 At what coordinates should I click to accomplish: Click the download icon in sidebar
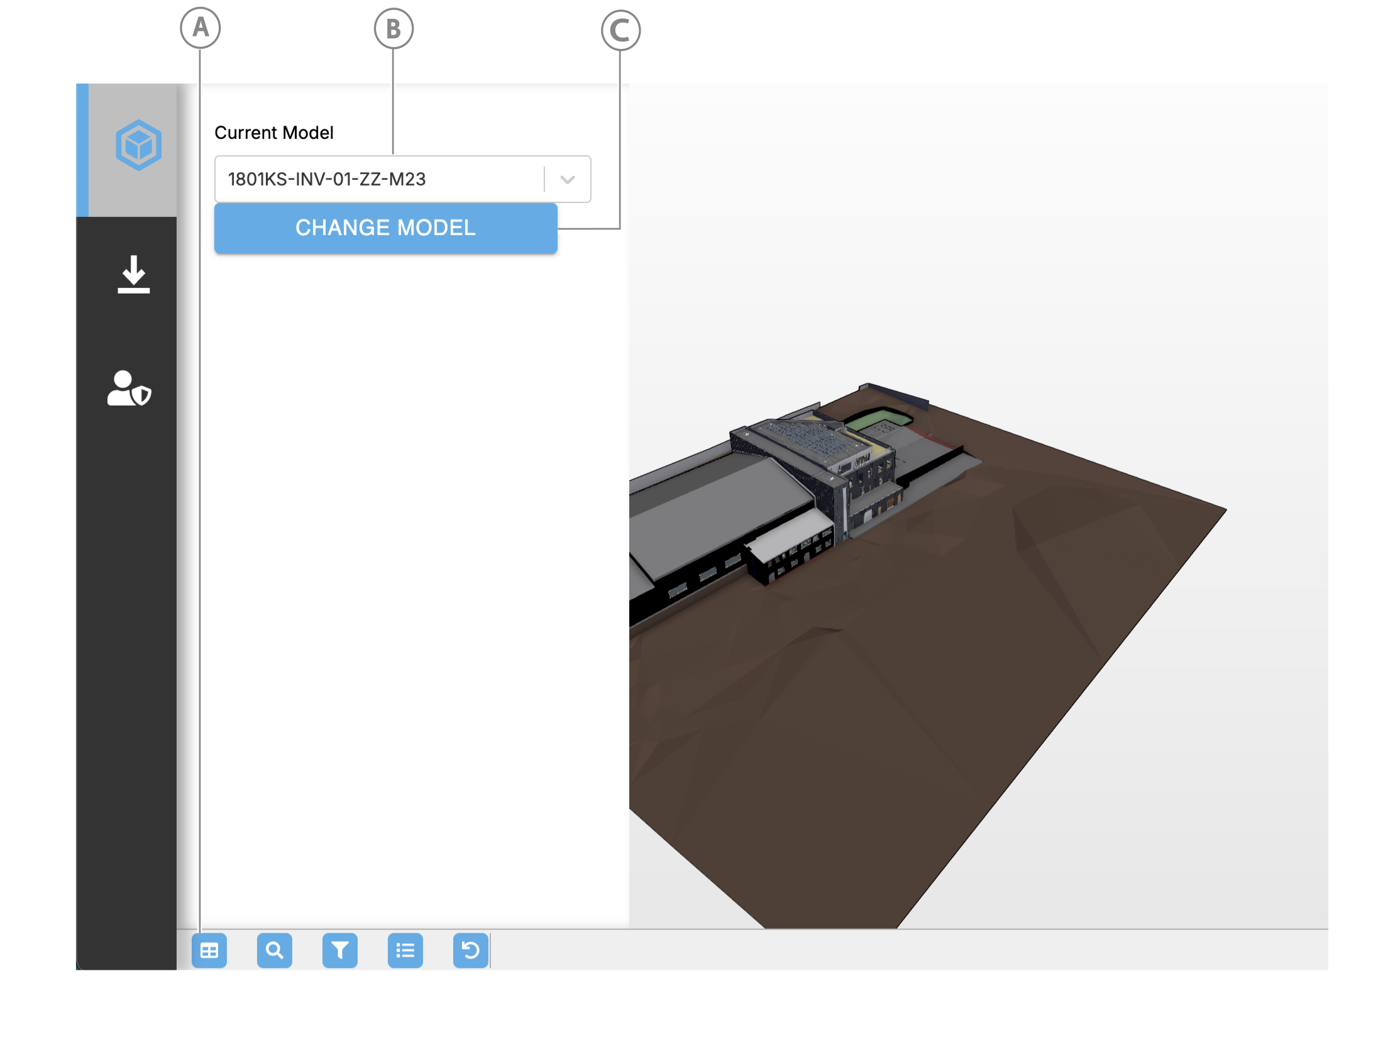[133, 275]
